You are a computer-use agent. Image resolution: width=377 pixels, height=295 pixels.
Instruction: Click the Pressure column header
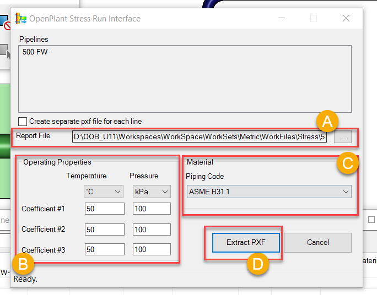[x=144, y=176]
